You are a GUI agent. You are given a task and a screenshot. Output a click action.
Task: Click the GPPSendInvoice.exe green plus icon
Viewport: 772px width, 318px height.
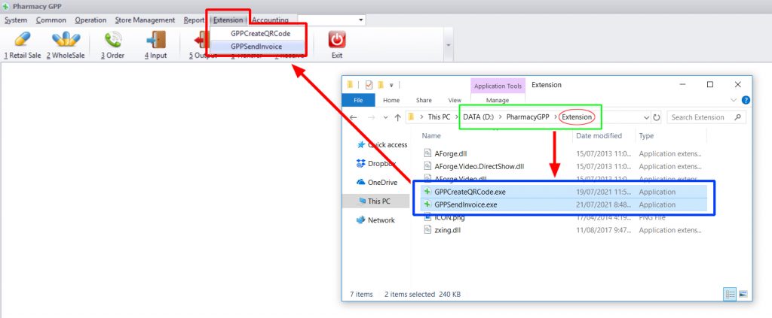[427, 204]
